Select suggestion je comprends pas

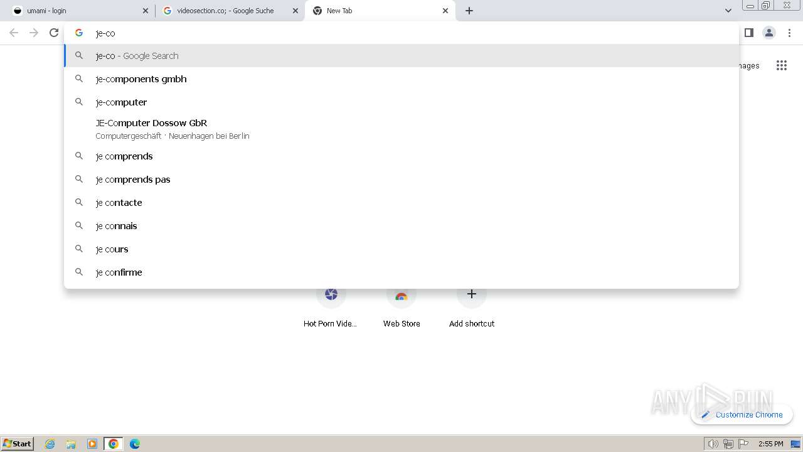[x=401, y=180]
